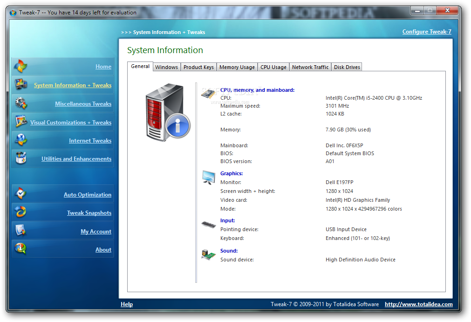Image resolution: width=471 pixels, height=322 pixels.
Task: Switch to the Windows tab
Action: pyautogui.click(x=166, y=67)
